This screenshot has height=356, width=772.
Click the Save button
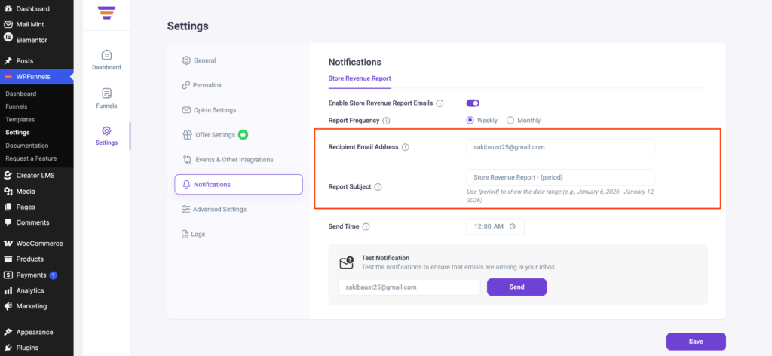(696, 342)
